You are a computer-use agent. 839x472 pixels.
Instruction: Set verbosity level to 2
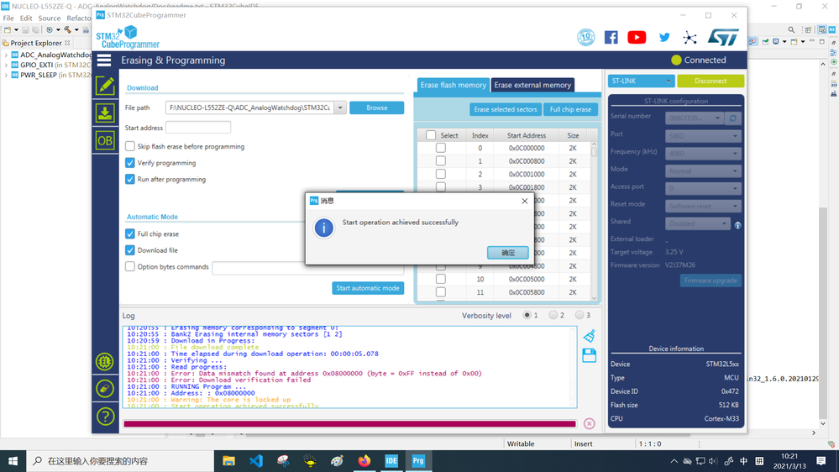pyautogui.click(x=553, y=315)
